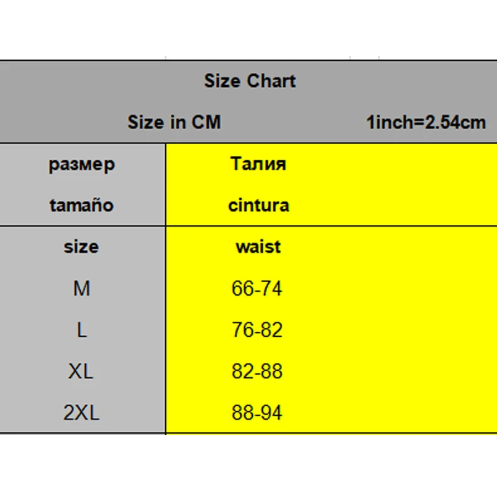Select the 'Size in CM' header text
This screenshot has height=497, width=497.
pos(174,122)
